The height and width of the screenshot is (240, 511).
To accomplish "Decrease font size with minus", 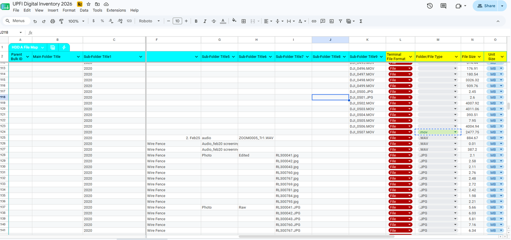I will 169,21.
